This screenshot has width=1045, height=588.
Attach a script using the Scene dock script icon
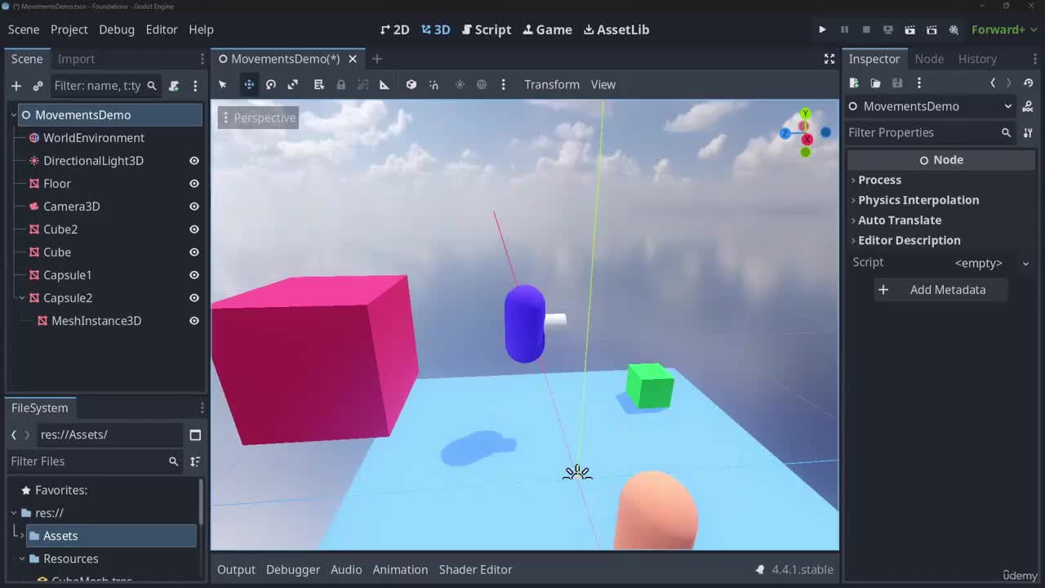174,86
